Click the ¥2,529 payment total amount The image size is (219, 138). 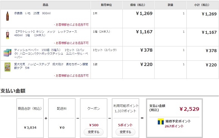click(x=189, y=109)
